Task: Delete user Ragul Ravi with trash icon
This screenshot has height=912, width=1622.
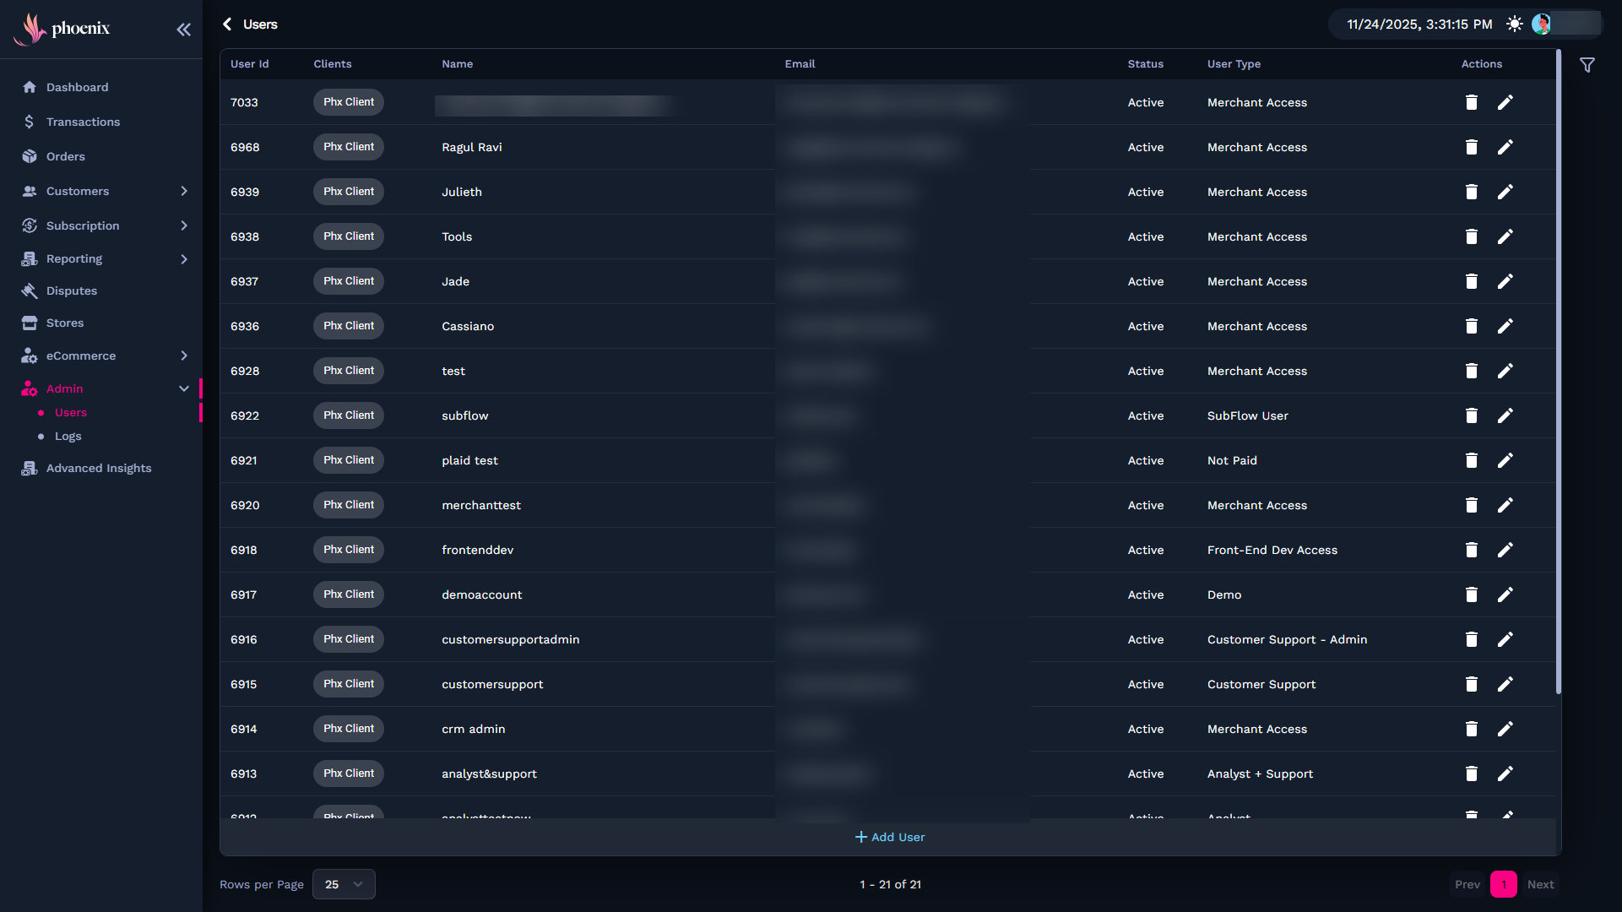Action: pos(1471,147)
